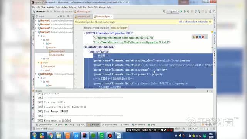247x139 pixels.
Task: Close the hibernate.cfg.xml editor tab
Action: (x=111, y=17)
